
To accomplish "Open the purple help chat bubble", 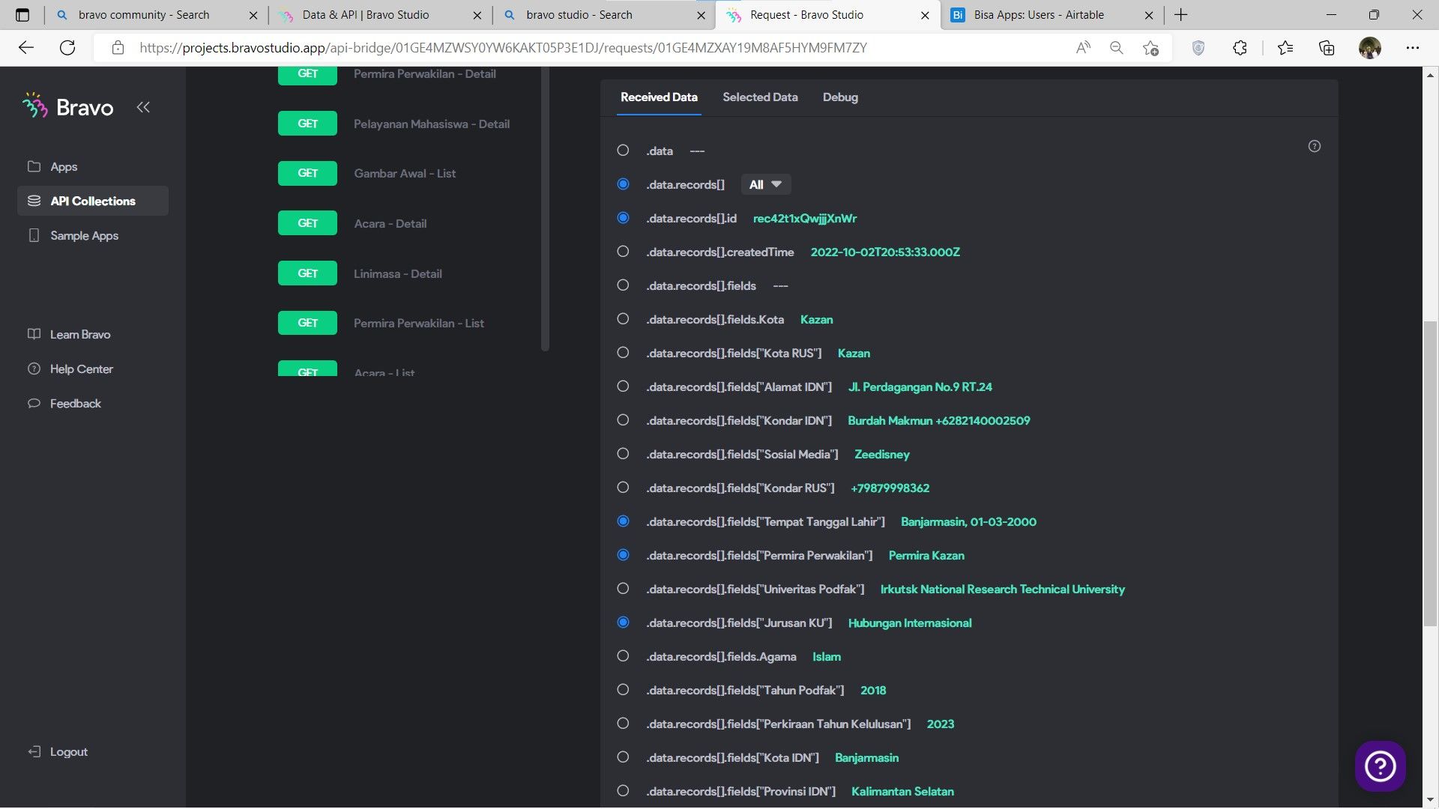I will point(1380,766).
